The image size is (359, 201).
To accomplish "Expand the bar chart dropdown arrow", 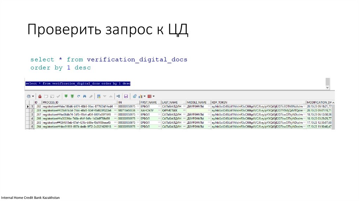I will pyautogui.click(x=144, y=96).
